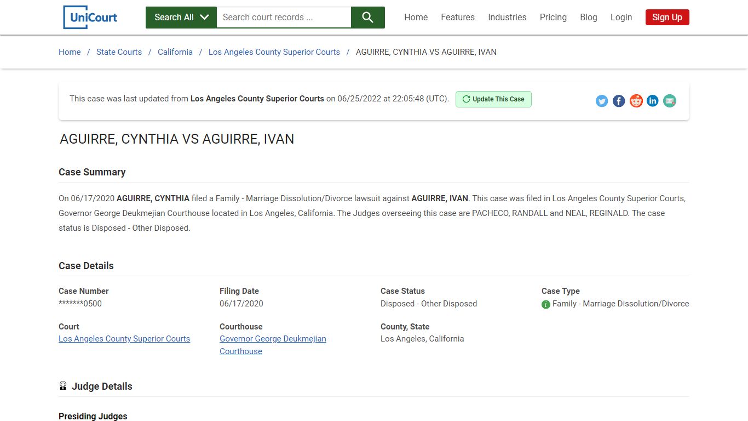Screen dimensions: 748x421
Task: Open the UniCourt logo homepage
Action: point(90,17)
